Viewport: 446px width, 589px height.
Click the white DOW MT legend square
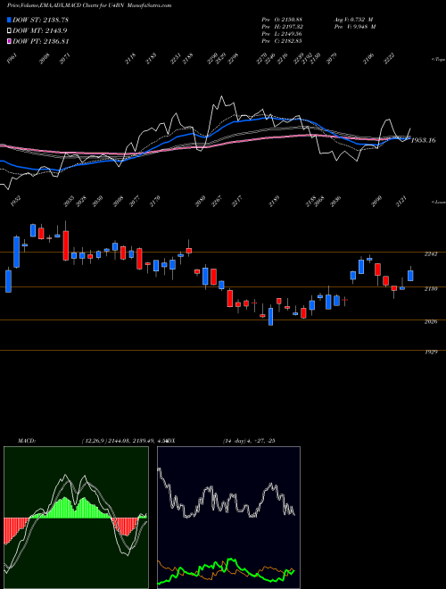pyautogui.click(x=9, y=30)
